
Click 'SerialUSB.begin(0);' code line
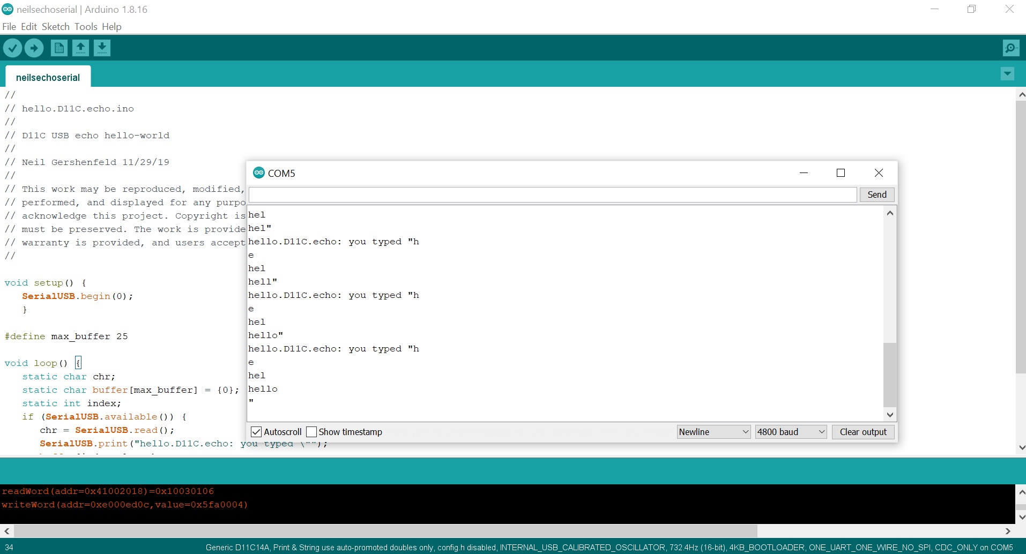(x=77, y=296)
